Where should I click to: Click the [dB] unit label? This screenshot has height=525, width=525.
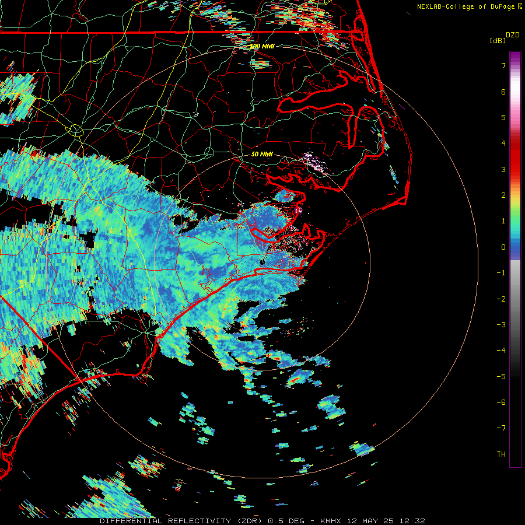coord(498,40)
